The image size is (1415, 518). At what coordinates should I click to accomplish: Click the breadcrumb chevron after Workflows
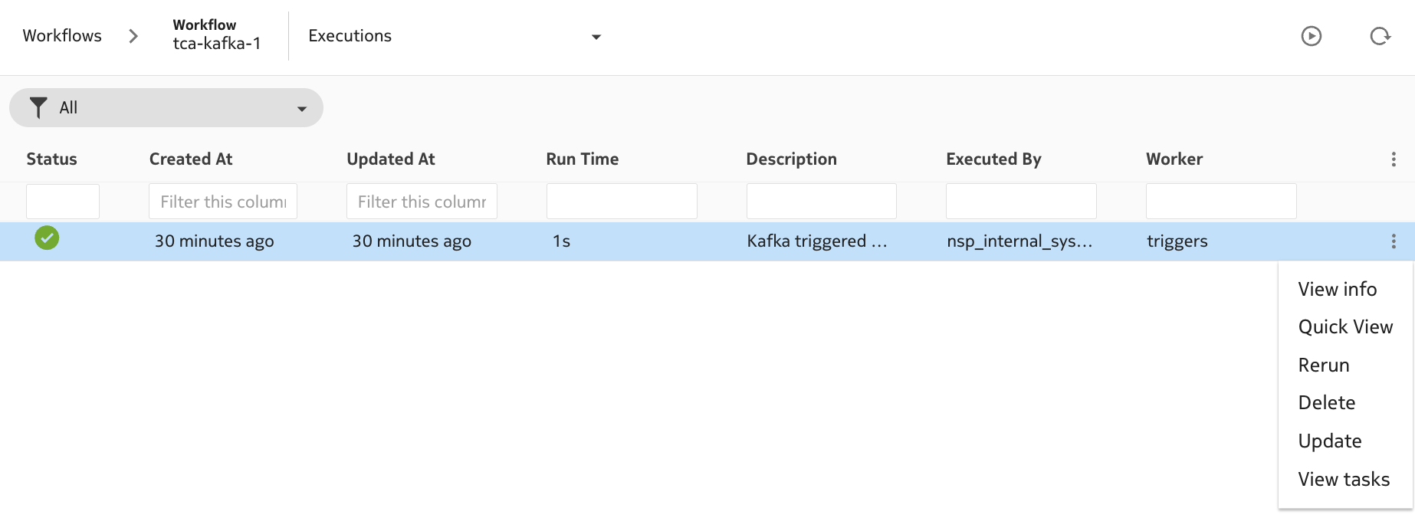[133, 36]
